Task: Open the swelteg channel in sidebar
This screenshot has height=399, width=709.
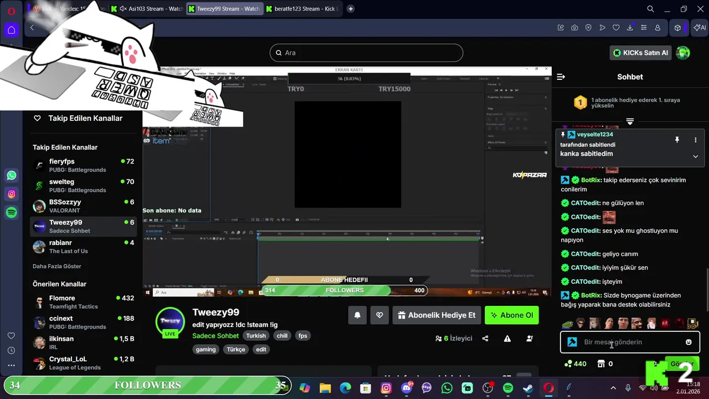Action: click(84, 186)
